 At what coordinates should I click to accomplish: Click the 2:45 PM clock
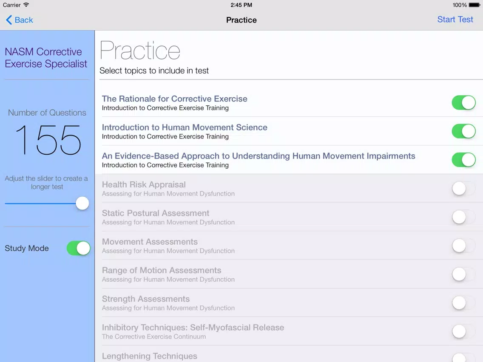click(x=241, y=5)
